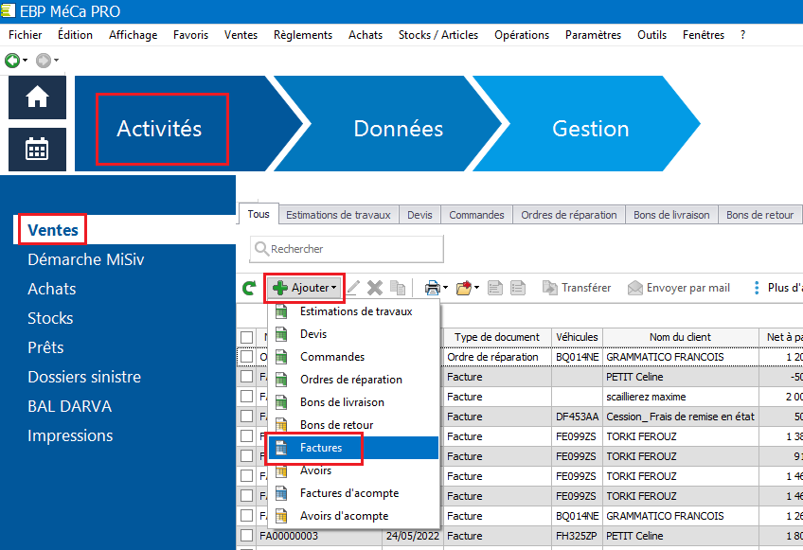Go forward with the grey arrow
Screen dimensions: 803x550
(x=43, y=61)
